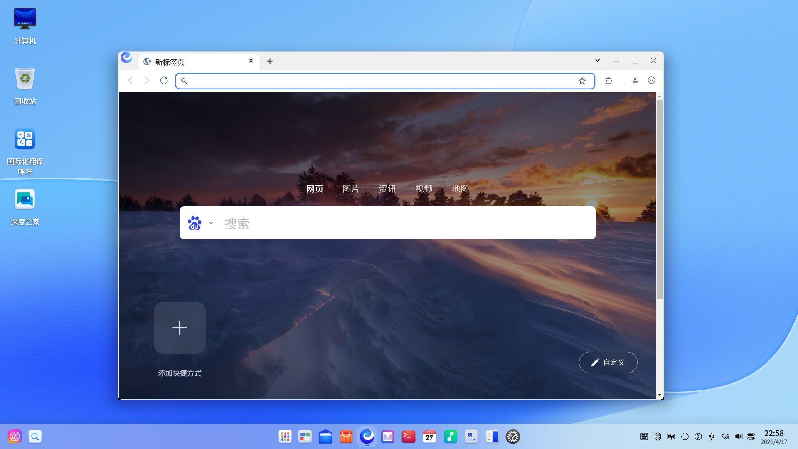Image resolution: width=798 pixels, height=449 pixels.
Task: Open the extensions puzzle icon
Action: click(608, 81)
